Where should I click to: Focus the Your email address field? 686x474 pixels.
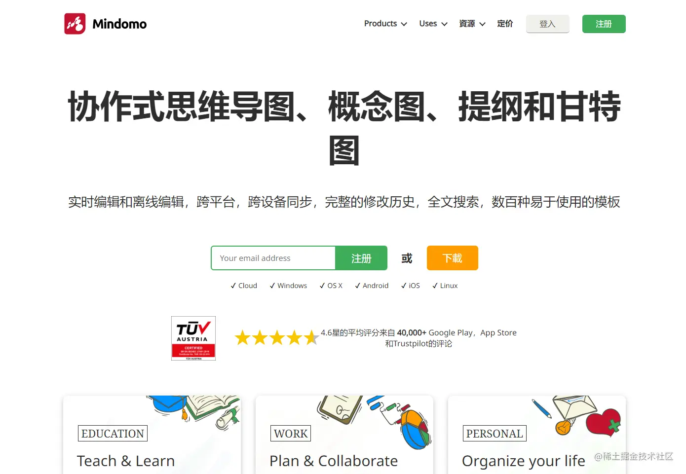(273, 258)
